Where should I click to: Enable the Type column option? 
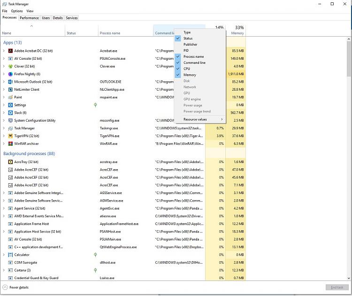point(200,32)
